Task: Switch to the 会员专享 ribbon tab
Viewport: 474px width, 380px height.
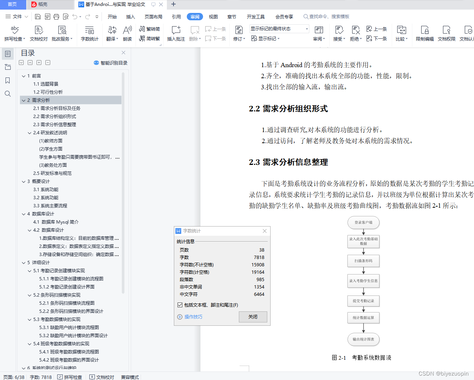Action: pyautogui.click(x=284, y=17)
